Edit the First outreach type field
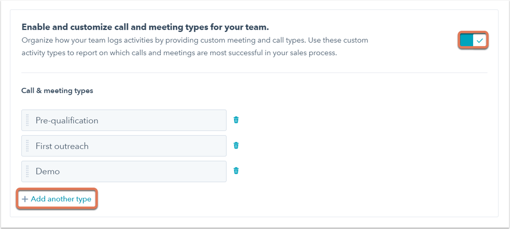510x229 pixels. 124,146
